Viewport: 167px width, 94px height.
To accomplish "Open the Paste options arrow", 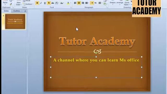I will tap(5, 5).
